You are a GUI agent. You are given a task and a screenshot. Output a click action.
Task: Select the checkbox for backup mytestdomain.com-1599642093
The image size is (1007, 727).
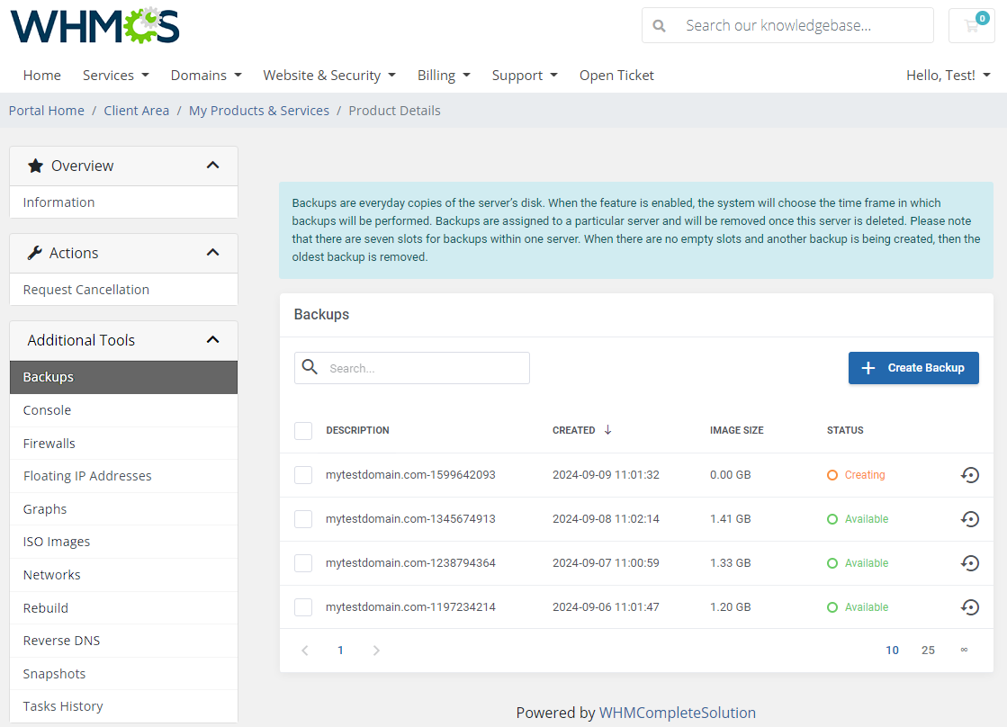pyautogui.click(x=302, y=474)
